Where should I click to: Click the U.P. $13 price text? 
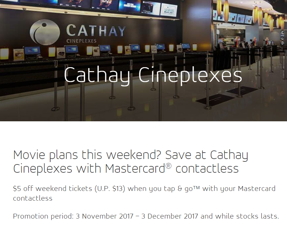(x=110, y=188)
